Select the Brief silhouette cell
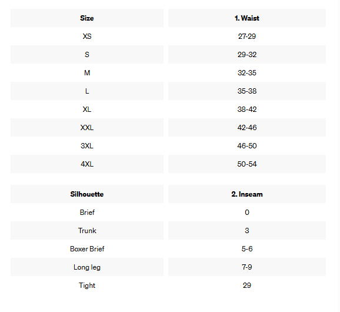The width and height of the screenshot is (340, 312). (x=87, y=212)
